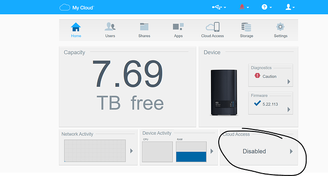This screenshot has height=176, width=328.
Task: Open the Users section icon
Action: pos(110,27)
